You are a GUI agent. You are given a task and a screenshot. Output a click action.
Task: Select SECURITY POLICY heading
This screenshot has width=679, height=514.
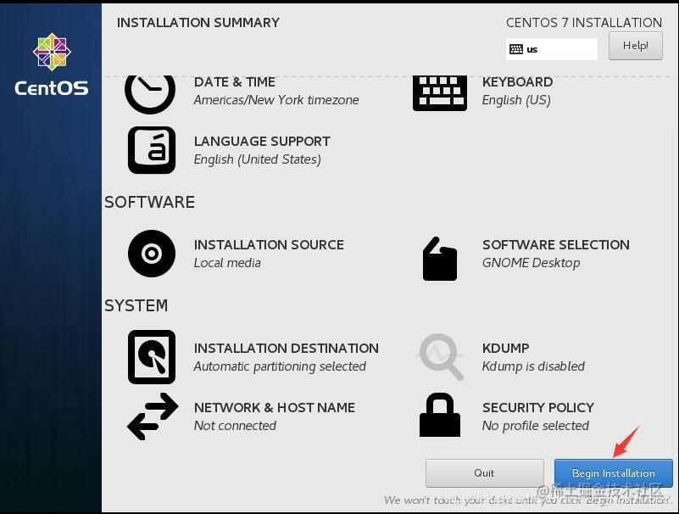point(538,408)
